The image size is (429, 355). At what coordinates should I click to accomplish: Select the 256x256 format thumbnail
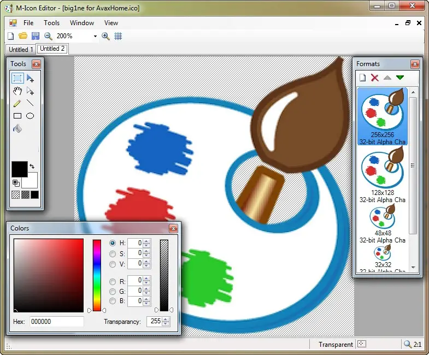pos(382,116)
